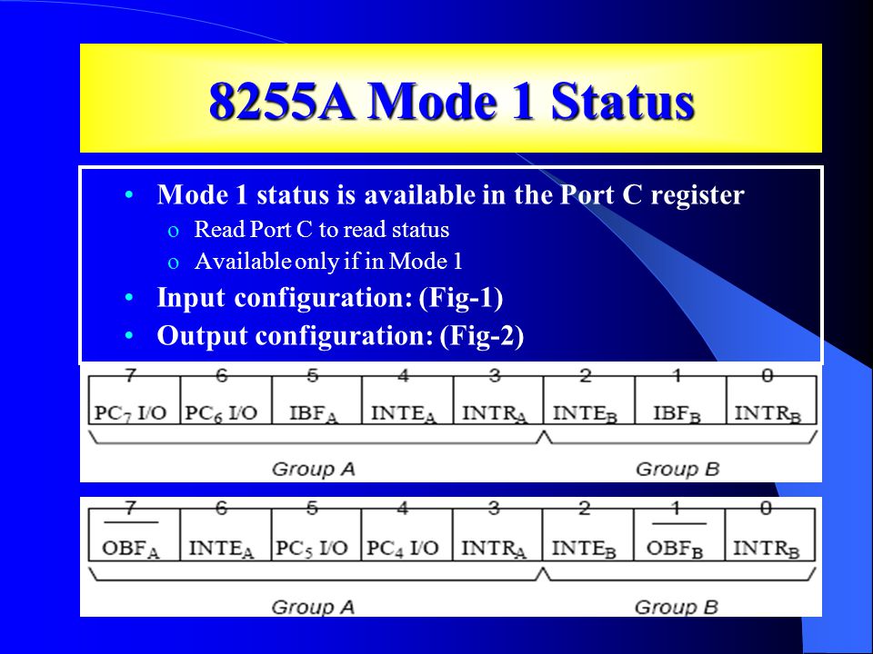Click the "OBFA" status bit cell
873x654 pixels.
point(135,536)
